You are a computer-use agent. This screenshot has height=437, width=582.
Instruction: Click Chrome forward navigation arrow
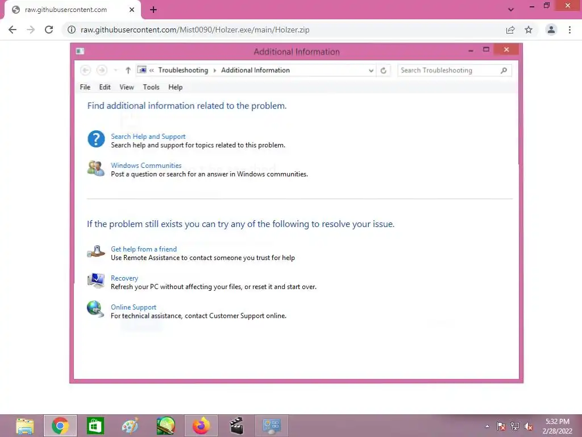pyautogui.click(x=31, y=30)
